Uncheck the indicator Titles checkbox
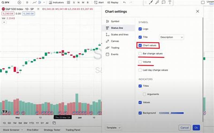Image resolution: width=214 pixels, height=133 pixels. 140,86
